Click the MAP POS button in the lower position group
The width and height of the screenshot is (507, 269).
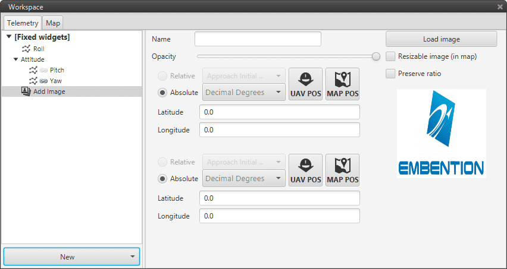[x=342, y=170]
